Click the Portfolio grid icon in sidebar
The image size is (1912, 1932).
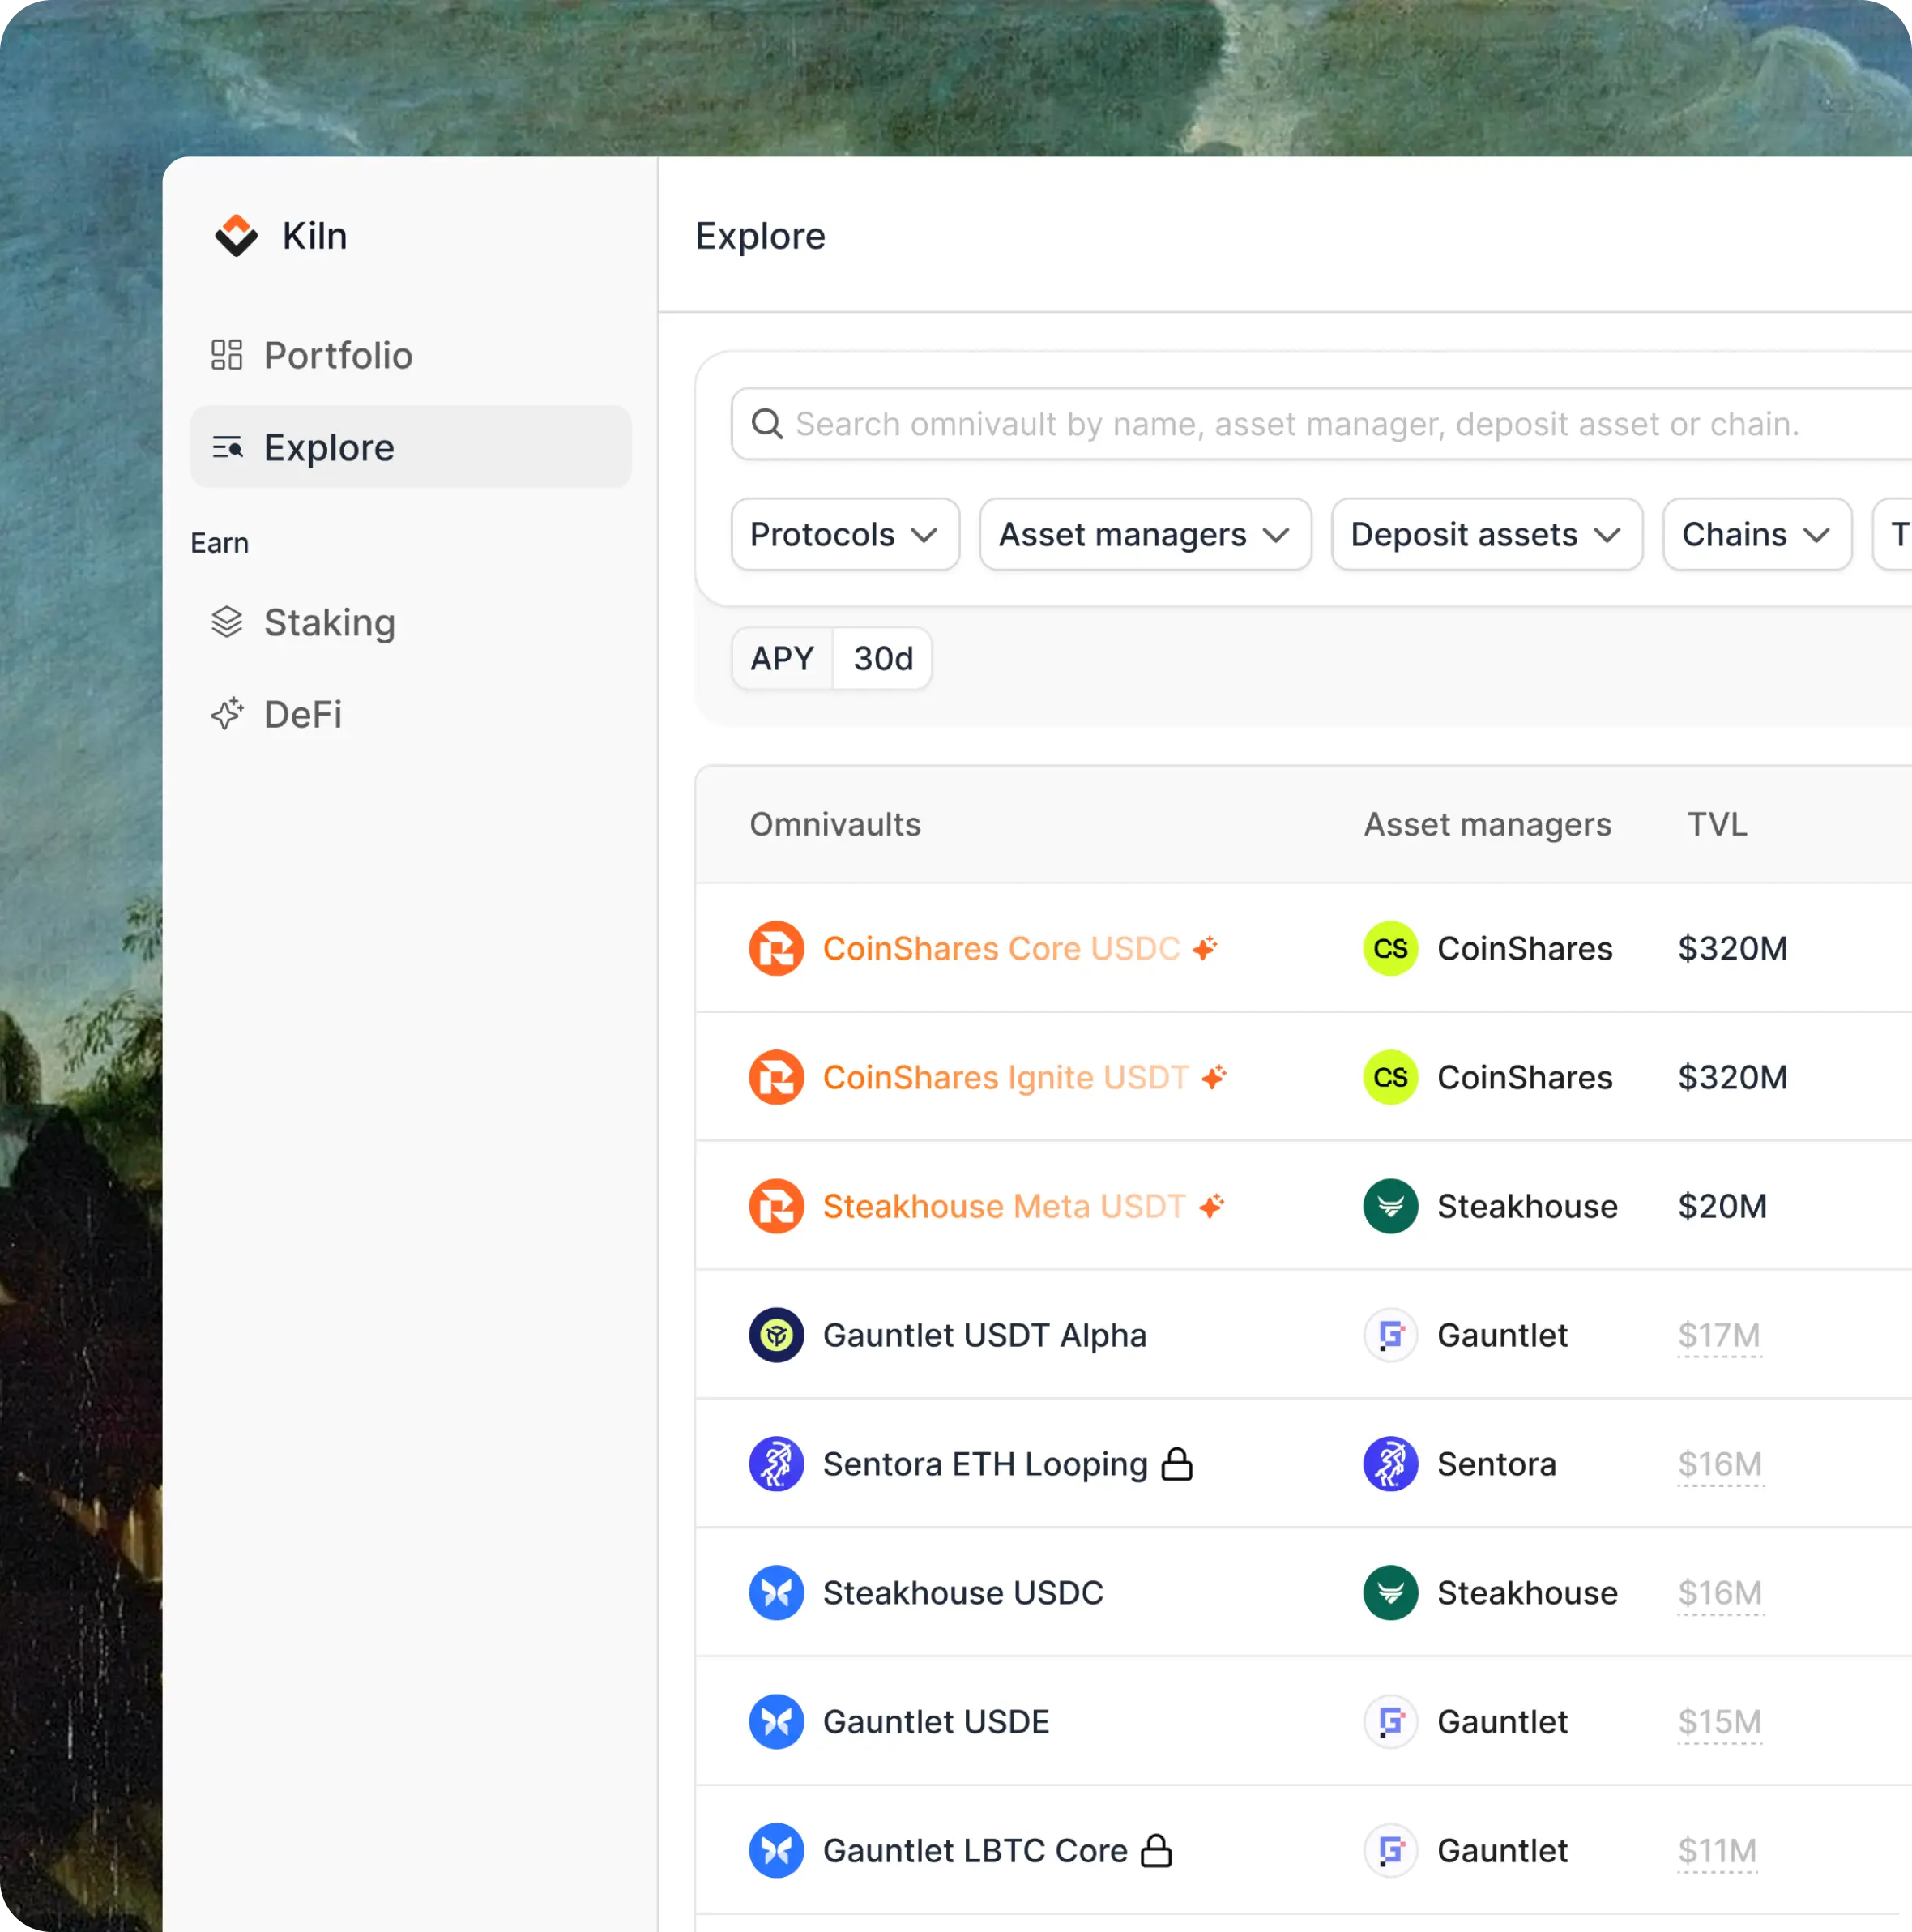(x=227, y=355)
